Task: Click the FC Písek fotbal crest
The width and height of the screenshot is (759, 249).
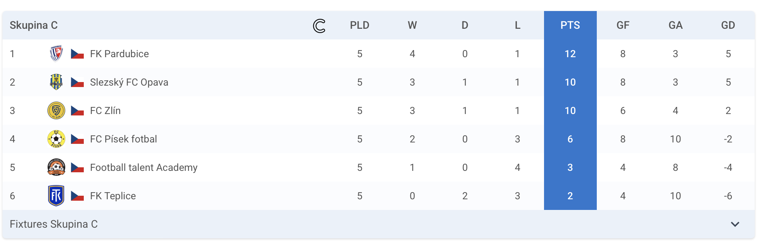Action: point(56,139)
